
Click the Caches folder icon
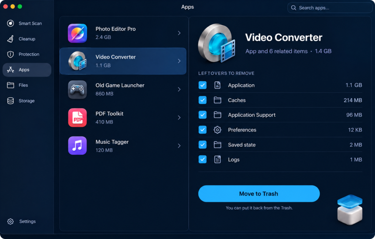(217, 100)
